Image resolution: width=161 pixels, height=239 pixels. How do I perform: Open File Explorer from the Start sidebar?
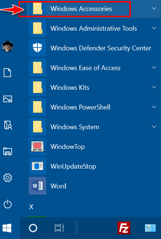click(x=8, y=151)
